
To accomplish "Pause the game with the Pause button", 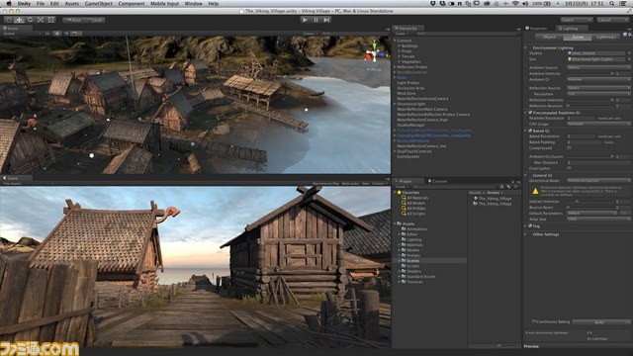I will [316, 20].
